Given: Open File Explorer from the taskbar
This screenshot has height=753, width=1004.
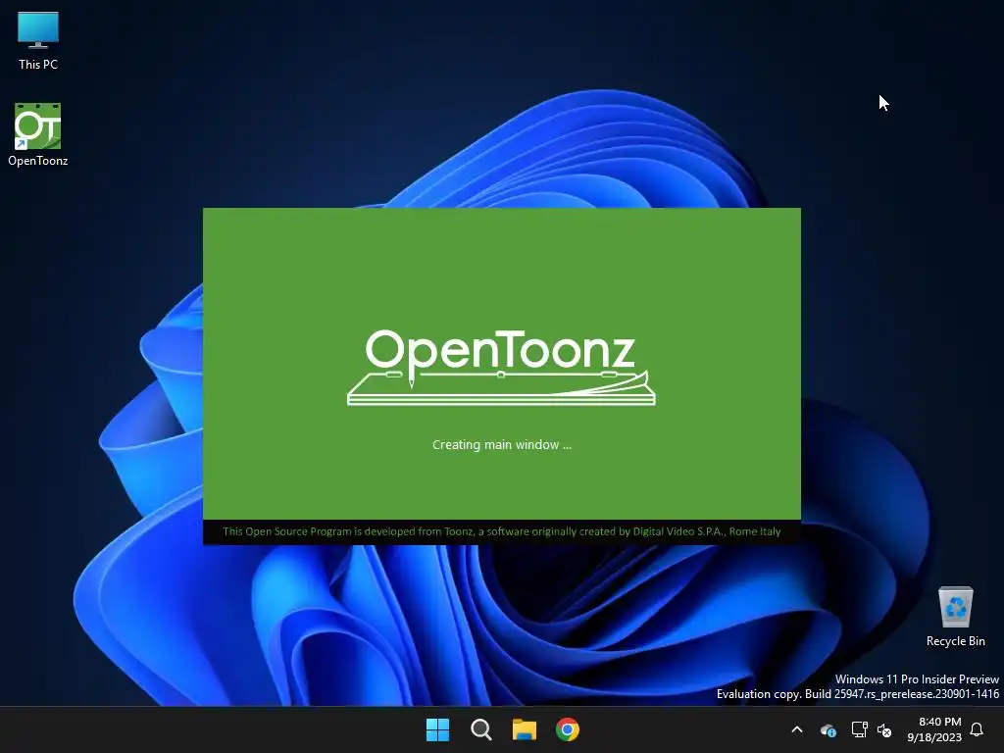Looking at the screenshot, I should pyautogui.click(x=525, y=729).
